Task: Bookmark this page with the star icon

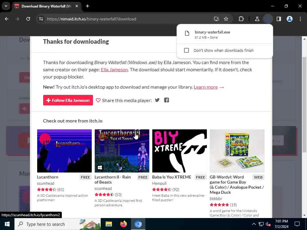Action: [x=226, y=19]
